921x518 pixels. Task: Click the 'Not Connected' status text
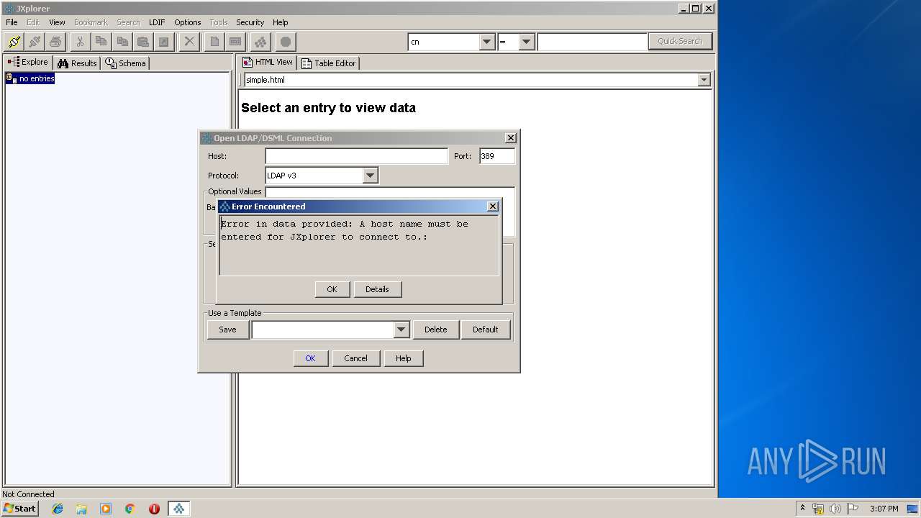[28, 494]
